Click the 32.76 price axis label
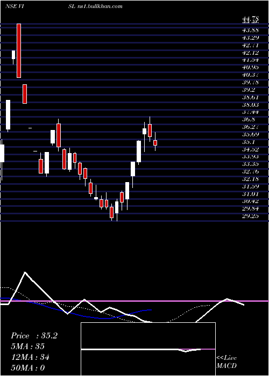Image resolution: width=269 pixels, height=376 pixels. click(250, 172)
